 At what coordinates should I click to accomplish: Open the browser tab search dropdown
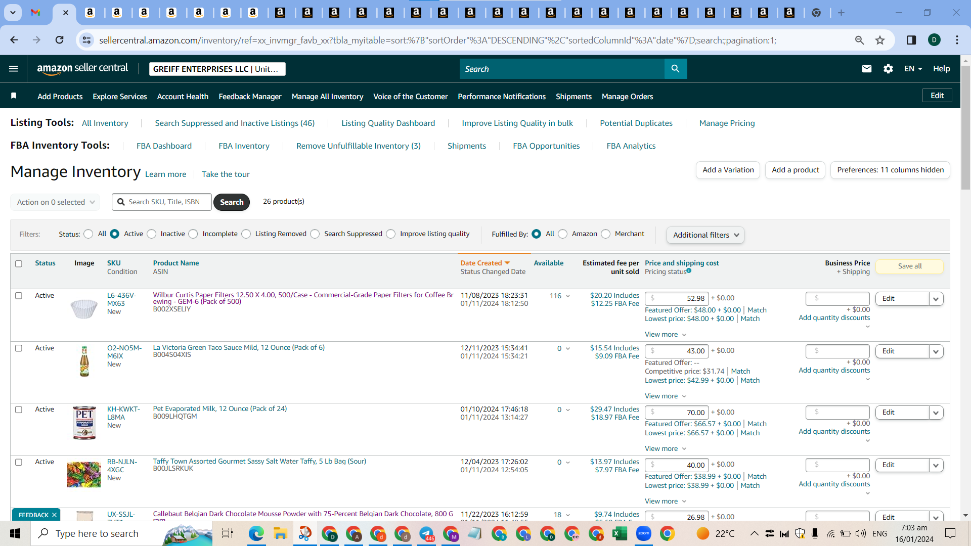[x=13, y=13]
